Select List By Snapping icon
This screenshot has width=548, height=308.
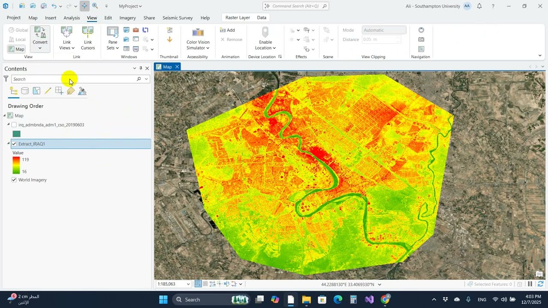coord(59,91)
